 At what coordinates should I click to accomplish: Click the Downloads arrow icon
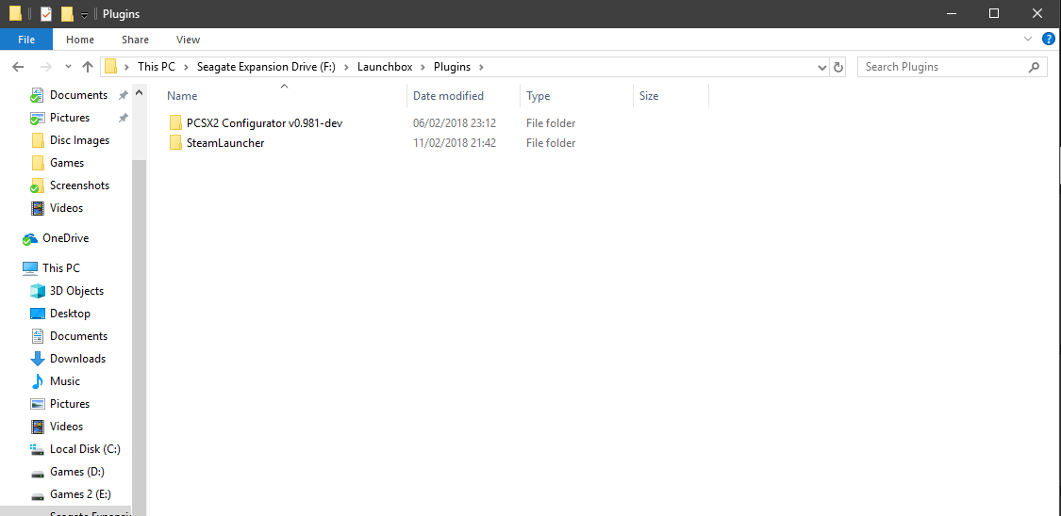(x=38, y=359)
